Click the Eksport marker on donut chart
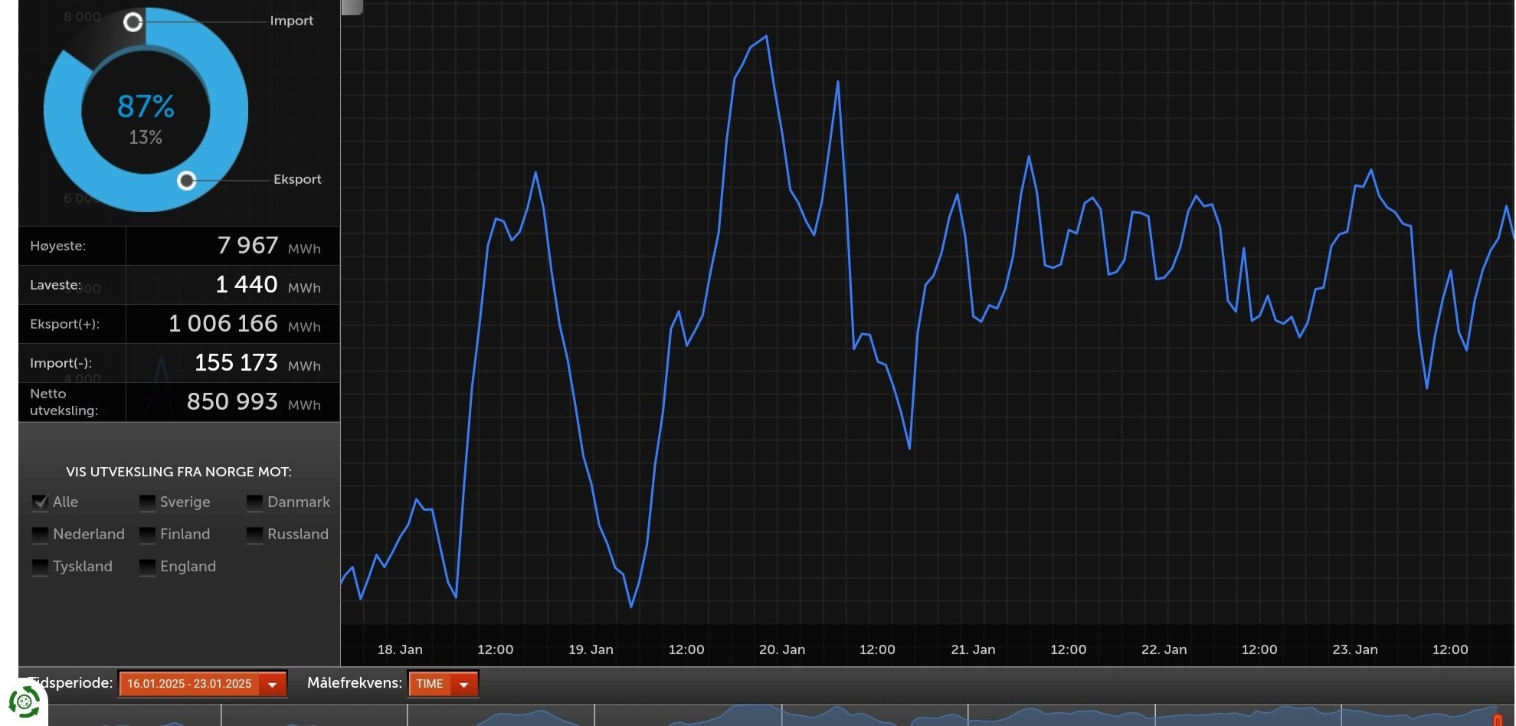The width and height of the screenshot is (1516, 726). pos(187,181)
